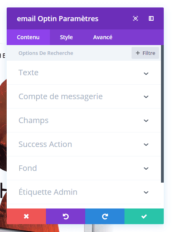Click the email Optin Paramètres header title
Image resolution: width=172 pixels, height=232 pixels.
[x=58, y=19]
